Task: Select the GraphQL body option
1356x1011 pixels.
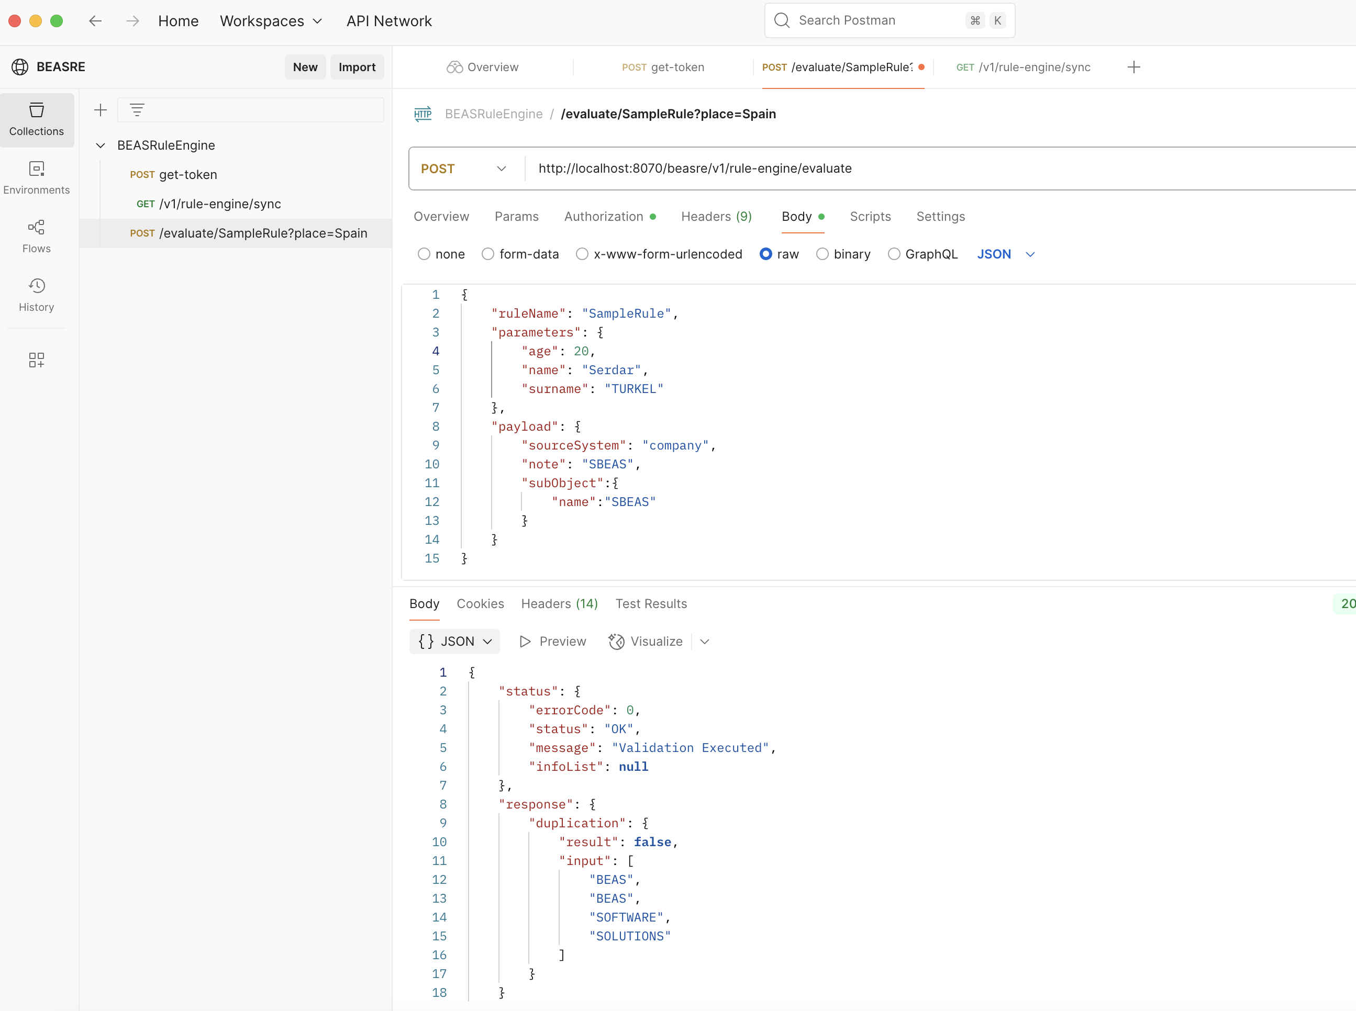Action: point(894,254)
